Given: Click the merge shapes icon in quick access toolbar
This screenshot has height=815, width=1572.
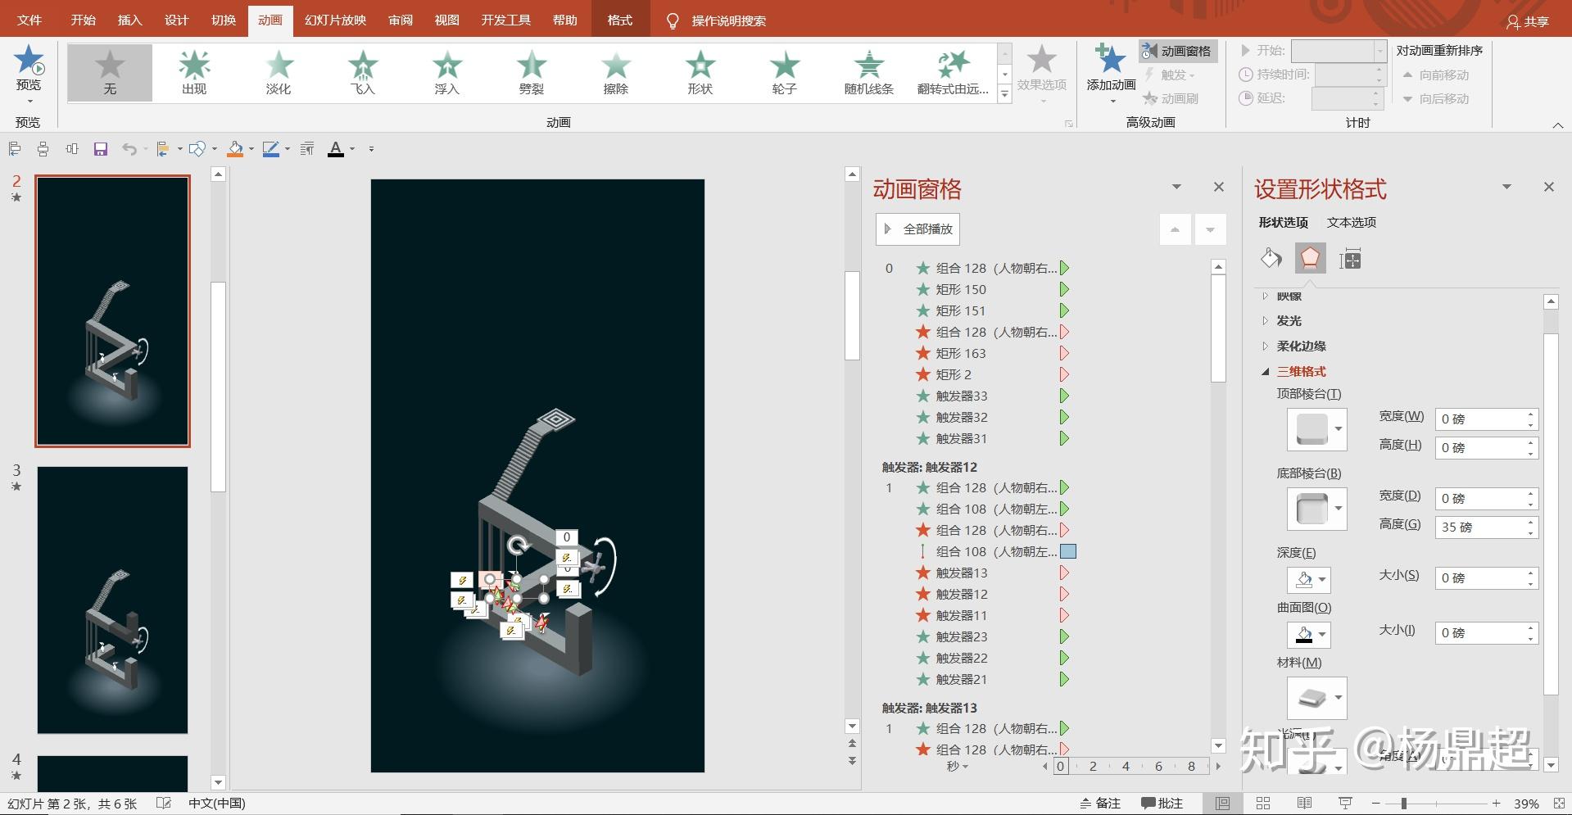Looking at the screenshot, I should [197, 149].
